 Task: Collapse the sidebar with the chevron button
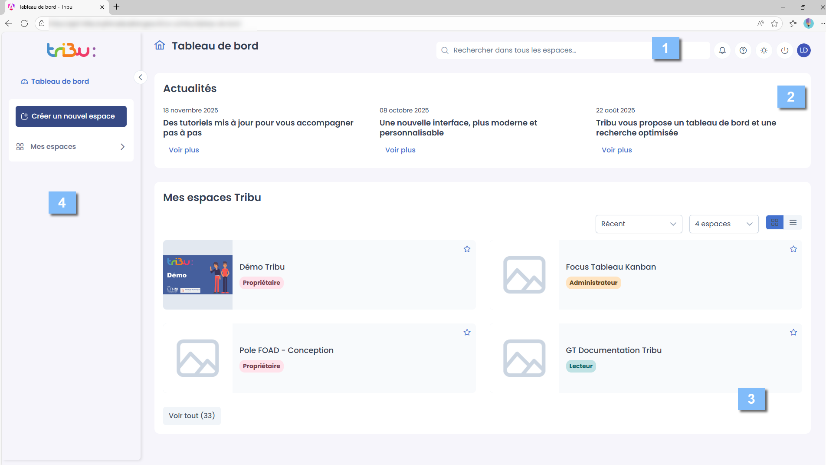[140, 77]
